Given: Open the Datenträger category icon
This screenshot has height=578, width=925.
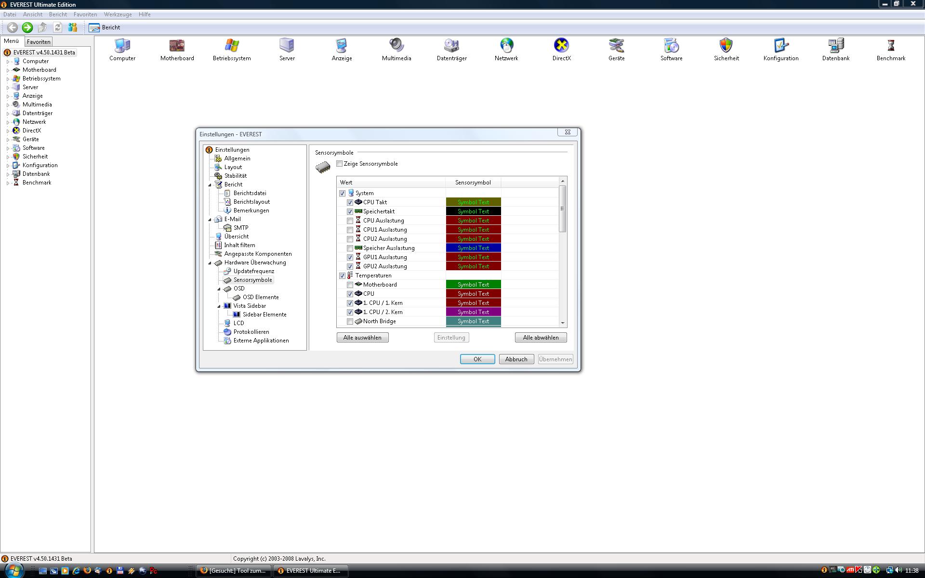Looking at the screenshot, I should click(x=451, y=46).
